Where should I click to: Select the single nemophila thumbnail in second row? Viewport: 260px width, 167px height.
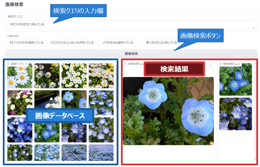[74, 103]
